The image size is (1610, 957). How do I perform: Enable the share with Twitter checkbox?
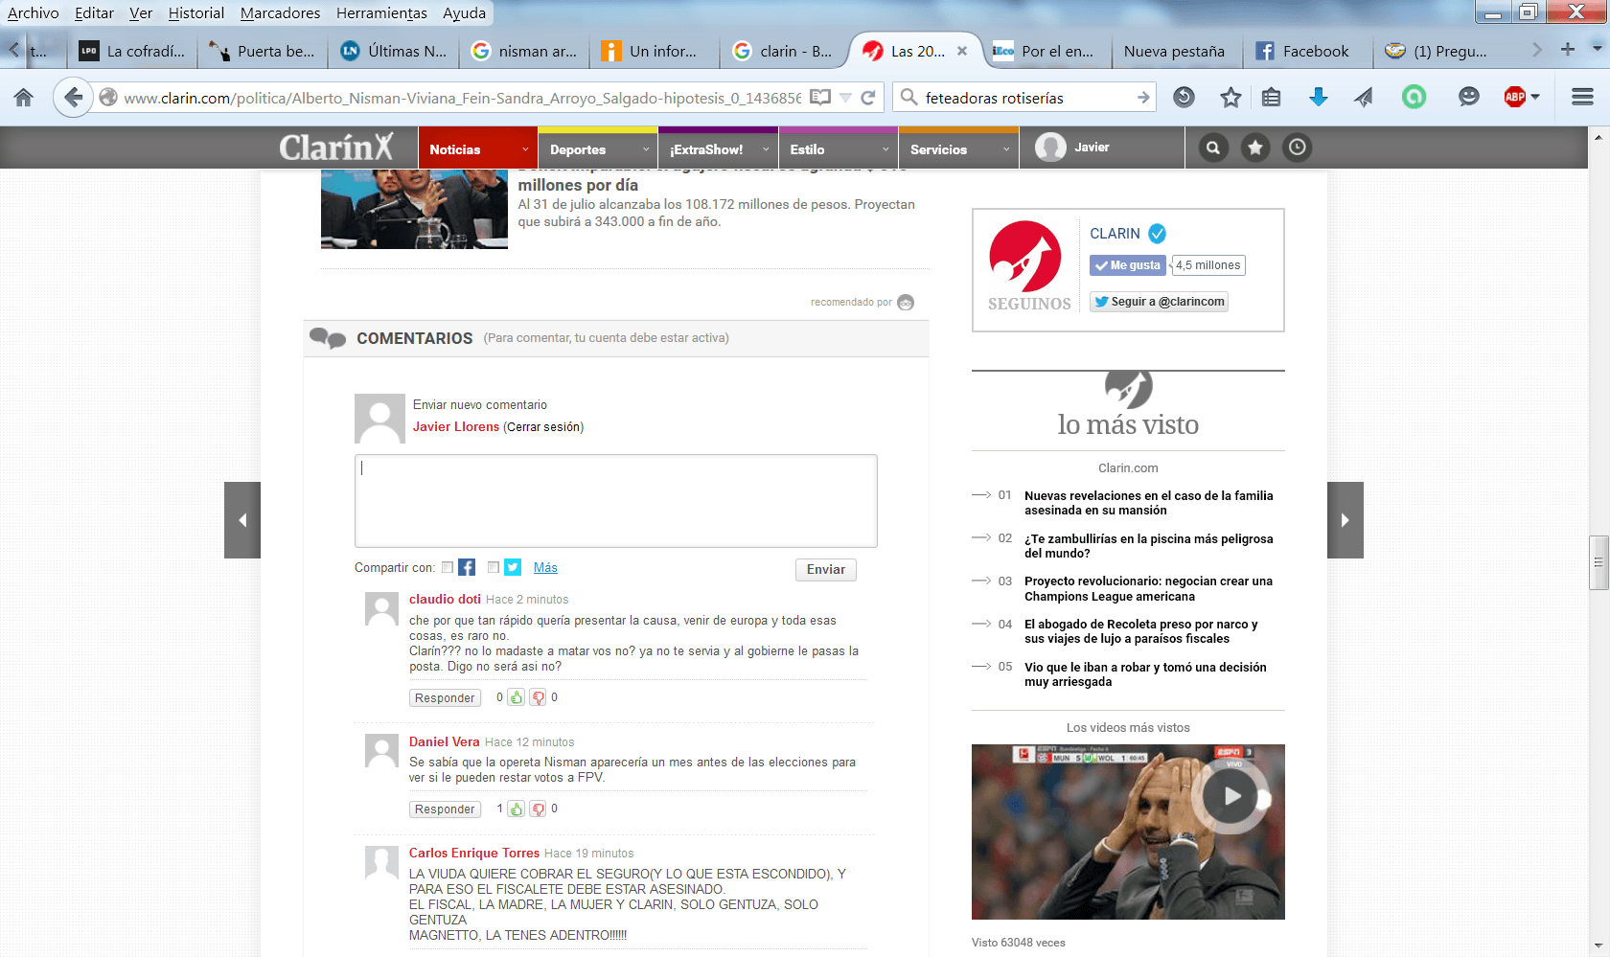[x=493, y=567]
